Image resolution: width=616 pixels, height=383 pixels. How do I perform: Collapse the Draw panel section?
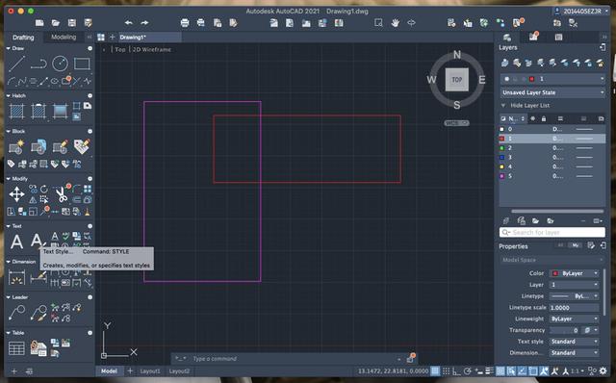9,48
